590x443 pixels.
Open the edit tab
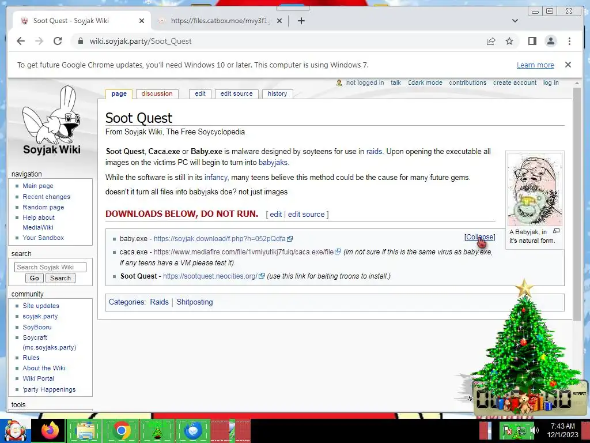click(200, 94)
